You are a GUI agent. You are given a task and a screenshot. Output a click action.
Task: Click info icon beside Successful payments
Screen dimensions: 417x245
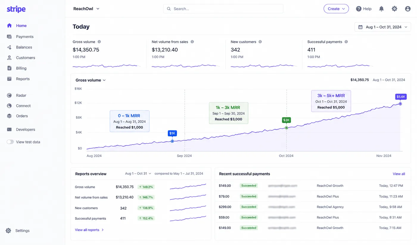pyautogui.click(x=346, y=42)
